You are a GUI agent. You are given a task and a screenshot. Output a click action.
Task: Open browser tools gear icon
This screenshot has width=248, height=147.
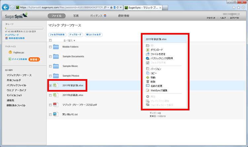(x=243, y=7)
